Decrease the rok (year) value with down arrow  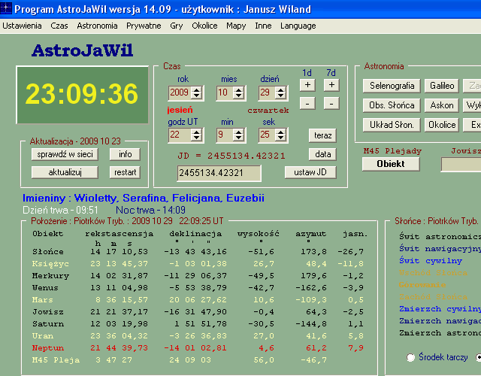tap(196, 96)
